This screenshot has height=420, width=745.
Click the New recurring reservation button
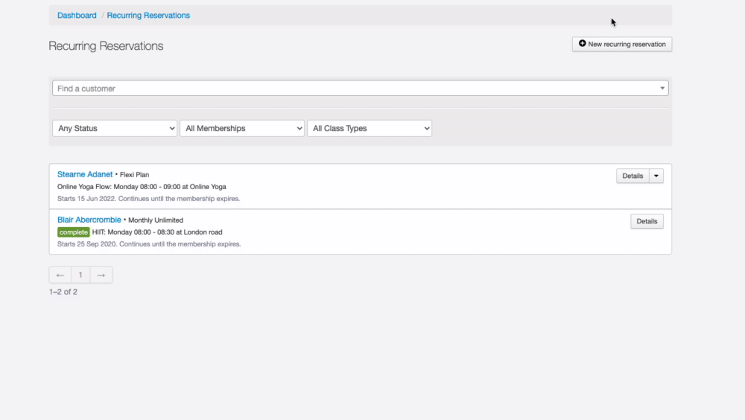[x=622, y=45]
